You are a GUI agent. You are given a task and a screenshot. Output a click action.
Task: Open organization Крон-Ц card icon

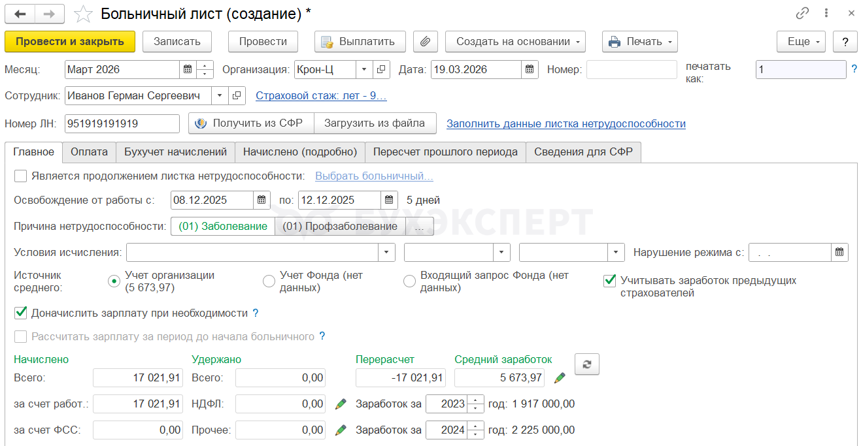pos(381,69)
